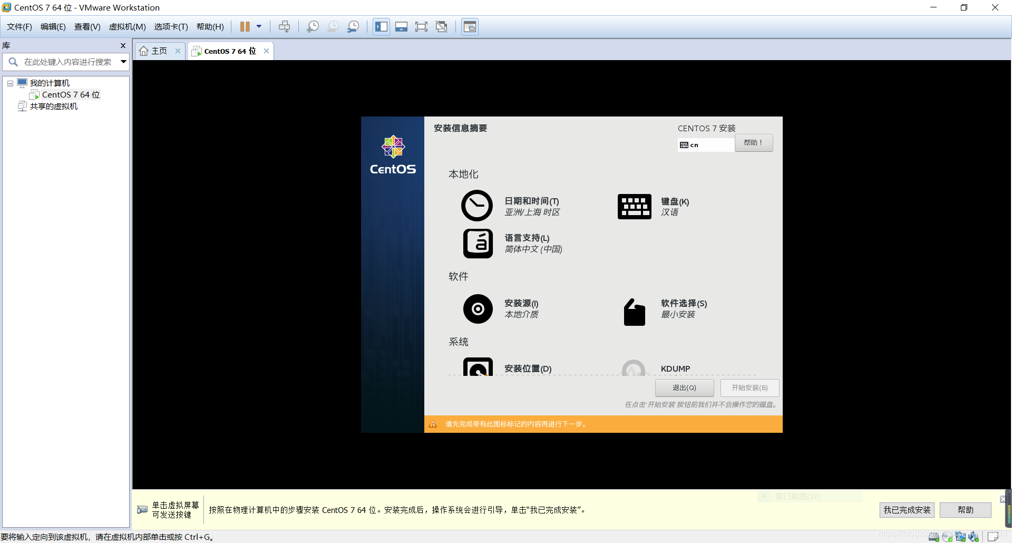Click the 退出(Q) button

pos(684,388)
